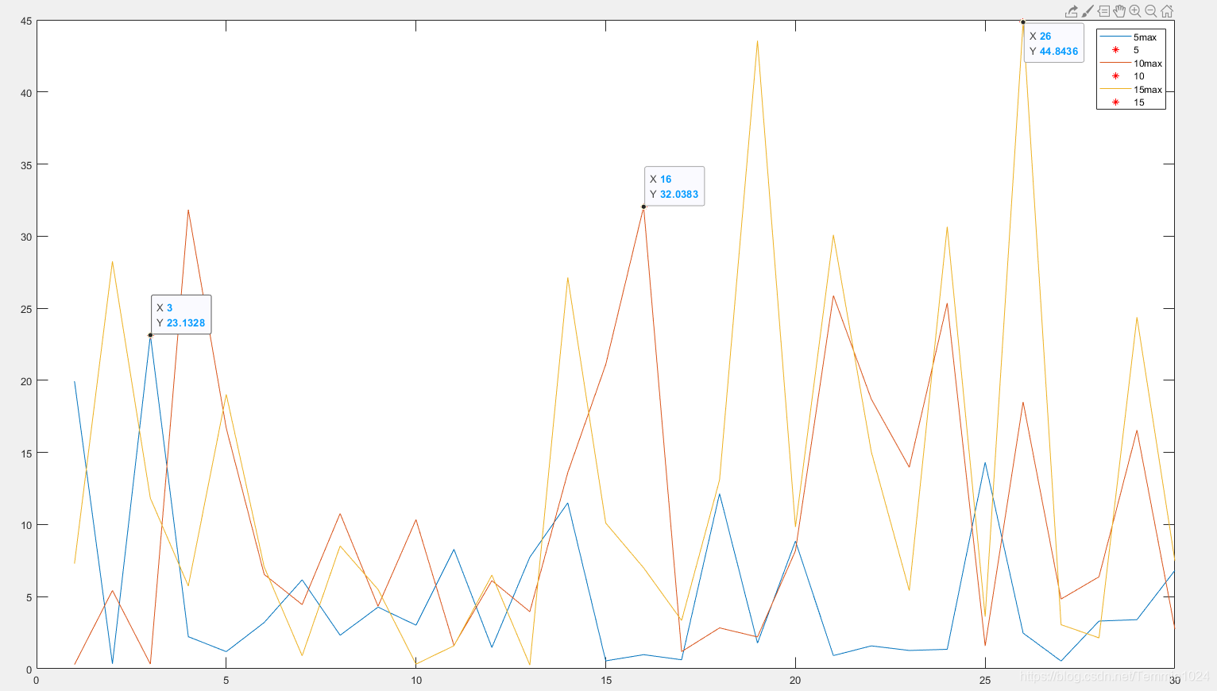The height and width of the screenshot is (691, 1217).
Task: Click data tip showing X 16
Action: click(x=674, y=186)
